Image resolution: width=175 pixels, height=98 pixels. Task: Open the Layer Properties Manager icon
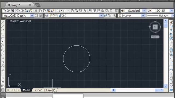pos(47,16)
